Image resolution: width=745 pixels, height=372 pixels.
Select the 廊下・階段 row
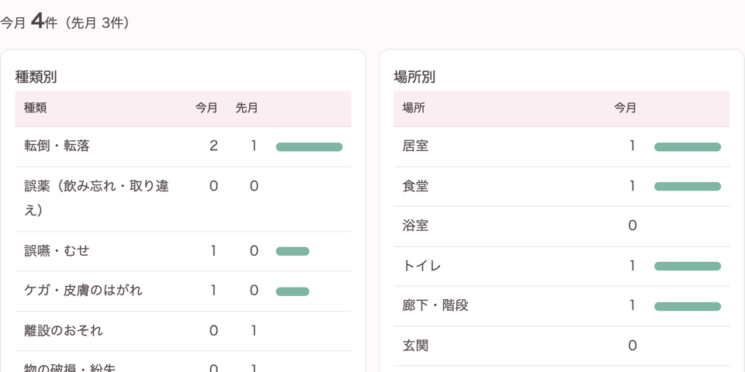click(x=562, y=305)
